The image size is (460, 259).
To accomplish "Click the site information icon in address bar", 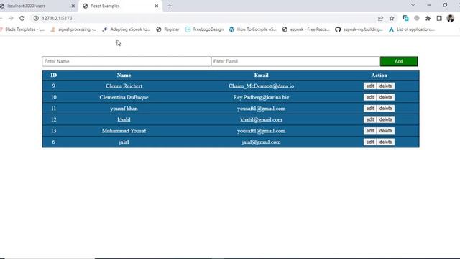I will (36, 18).
